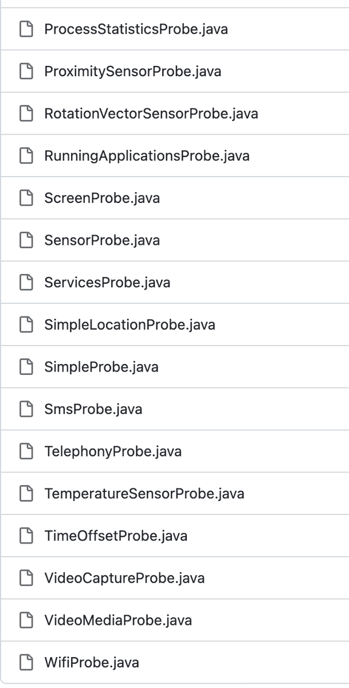Click the file icon beside SimpleProbe.java
The image size is (349, 688).
27,367
